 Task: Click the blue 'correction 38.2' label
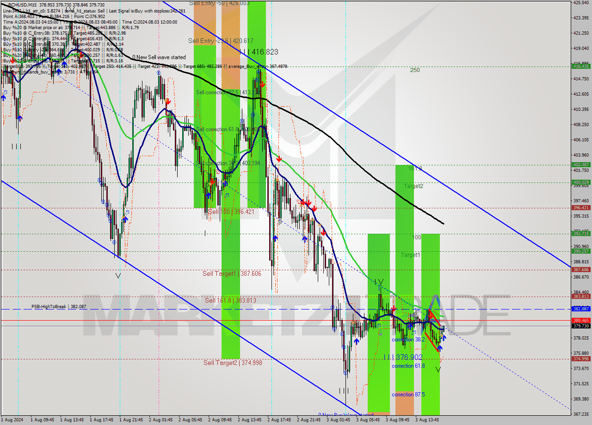(x=408, y=340)
